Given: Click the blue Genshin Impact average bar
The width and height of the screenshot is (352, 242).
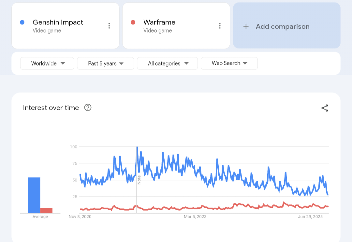Looking at the screenshot, I should pos(34,195).
